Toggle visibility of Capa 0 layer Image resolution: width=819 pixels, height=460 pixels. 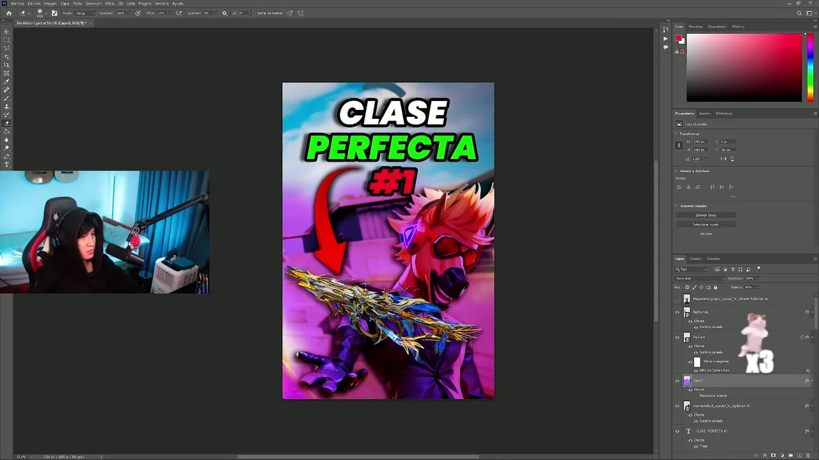[678, 381]
